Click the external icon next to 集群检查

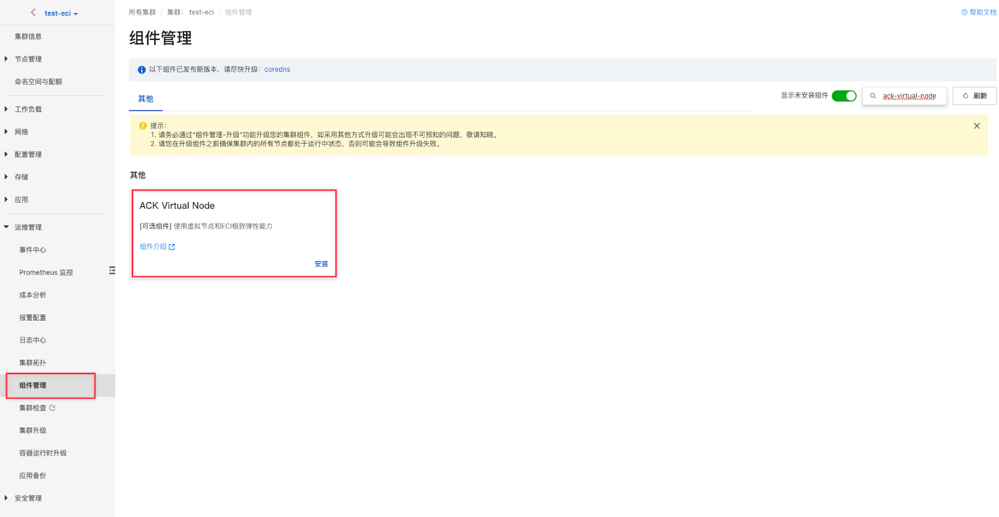click(x=52, y=408)
